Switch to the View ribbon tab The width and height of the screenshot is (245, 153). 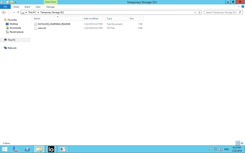[x=38, y=7]
